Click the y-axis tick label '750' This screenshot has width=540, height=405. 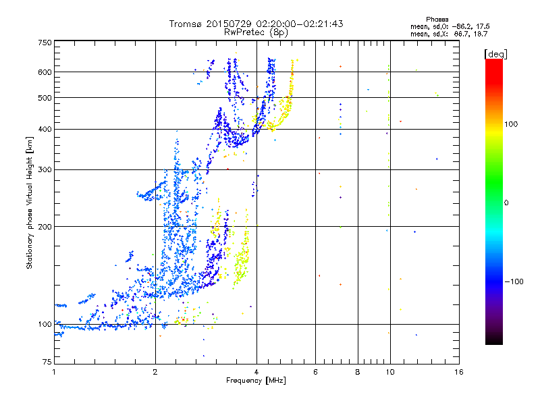click(45, 43)
